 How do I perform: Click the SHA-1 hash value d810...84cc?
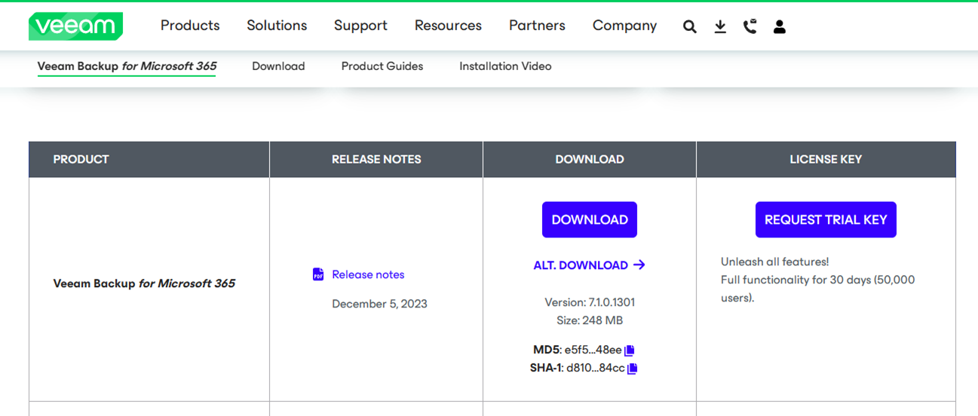click(596, 369)
